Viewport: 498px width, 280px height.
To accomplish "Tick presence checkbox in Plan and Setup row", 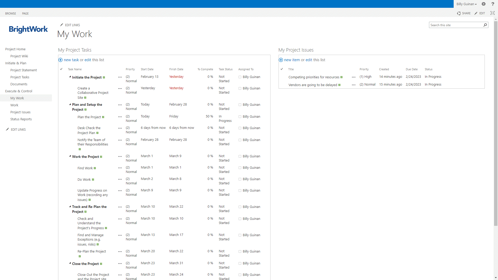I will [240, 105].
